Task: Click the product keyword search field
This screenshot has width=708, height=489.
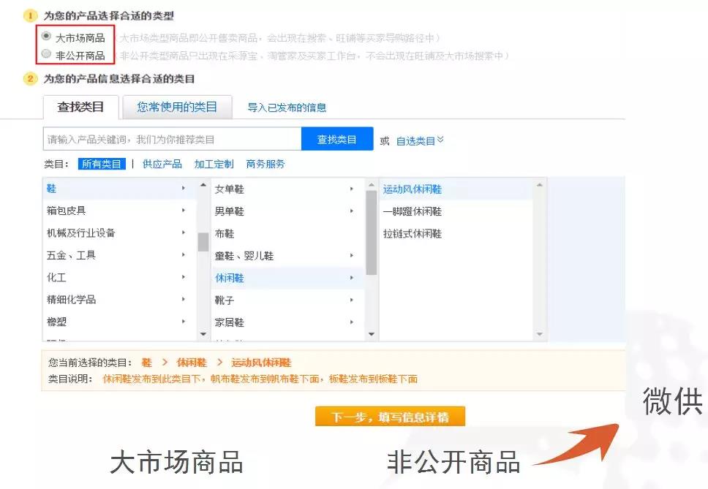Action: click(172, 139)
